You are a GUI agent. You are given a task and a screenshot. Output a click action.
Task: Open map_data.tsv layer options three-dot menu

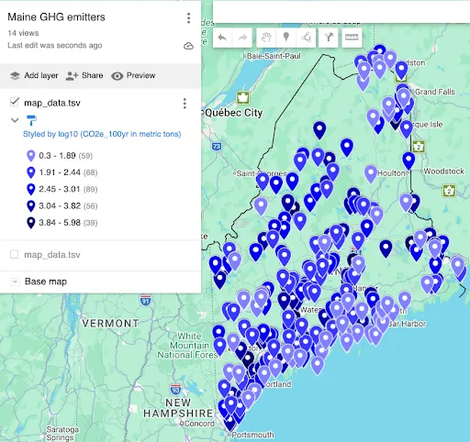pyautogui.click(x=185, y=104)
